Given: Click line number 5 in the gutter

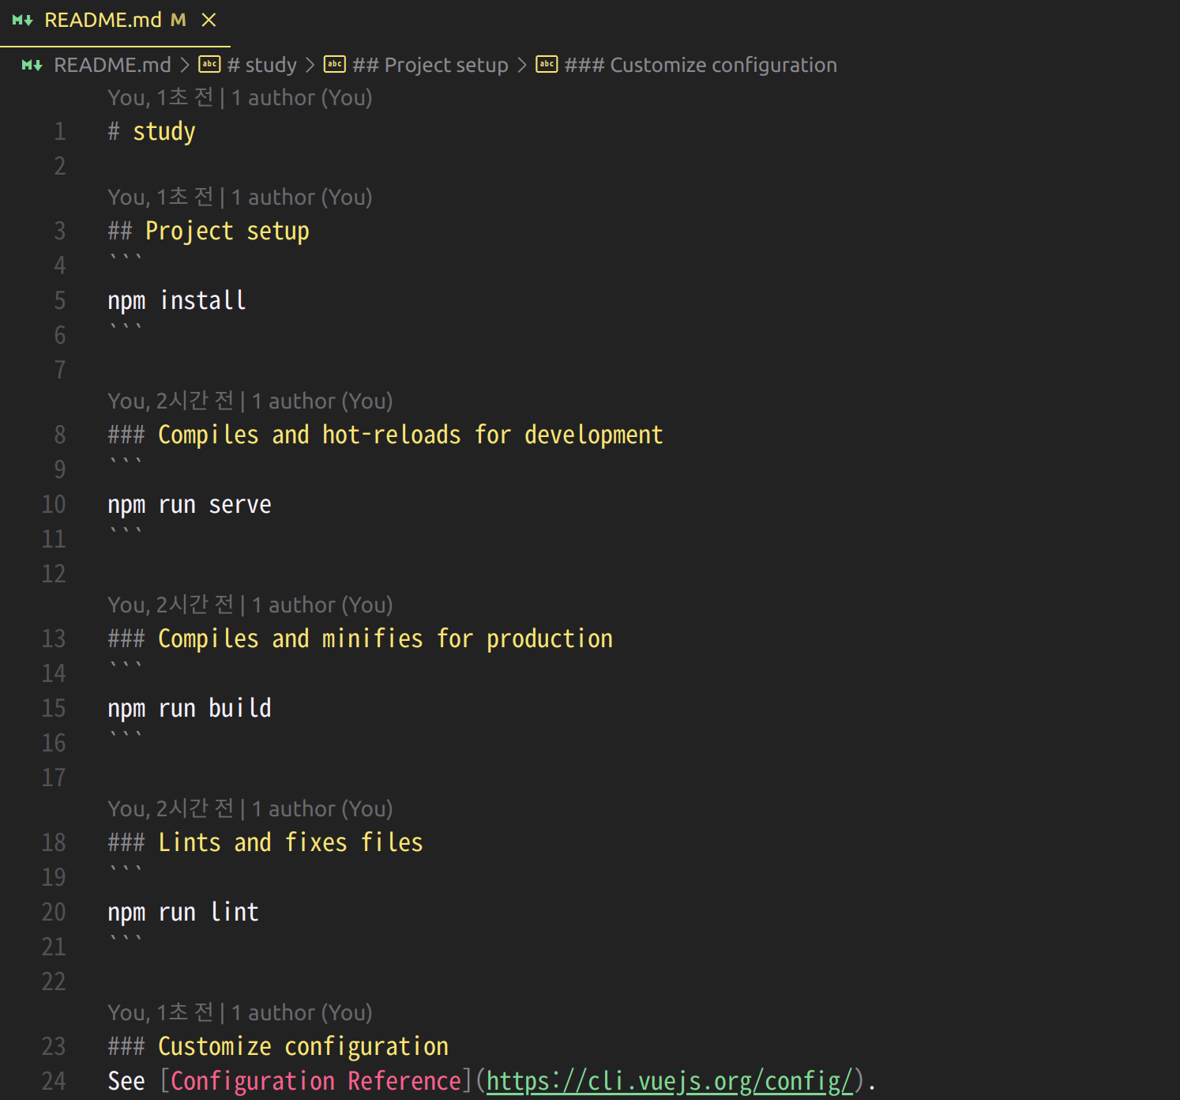Looking at the screenshot, I should [60, 300].
